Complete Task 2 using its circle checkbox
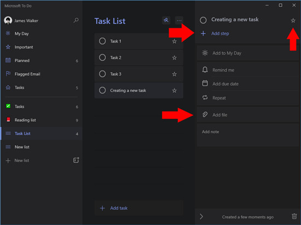The height and width of the screenshot is (225, 301). (x=102, y=57)
